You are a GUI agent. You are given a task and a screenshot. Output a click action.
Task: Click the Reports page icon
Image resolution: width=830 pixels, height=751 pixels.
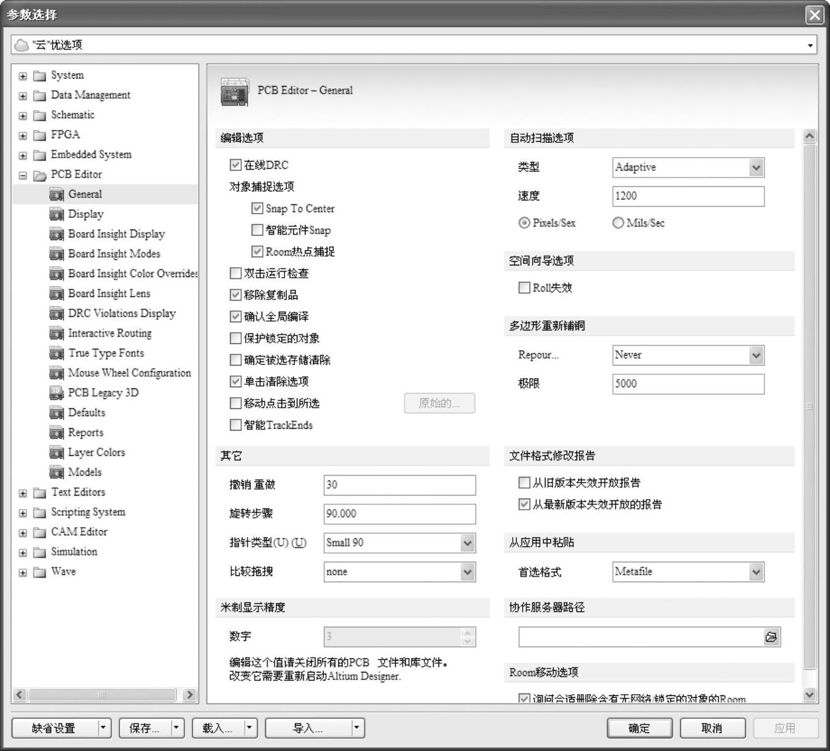[x=56, y=432]
